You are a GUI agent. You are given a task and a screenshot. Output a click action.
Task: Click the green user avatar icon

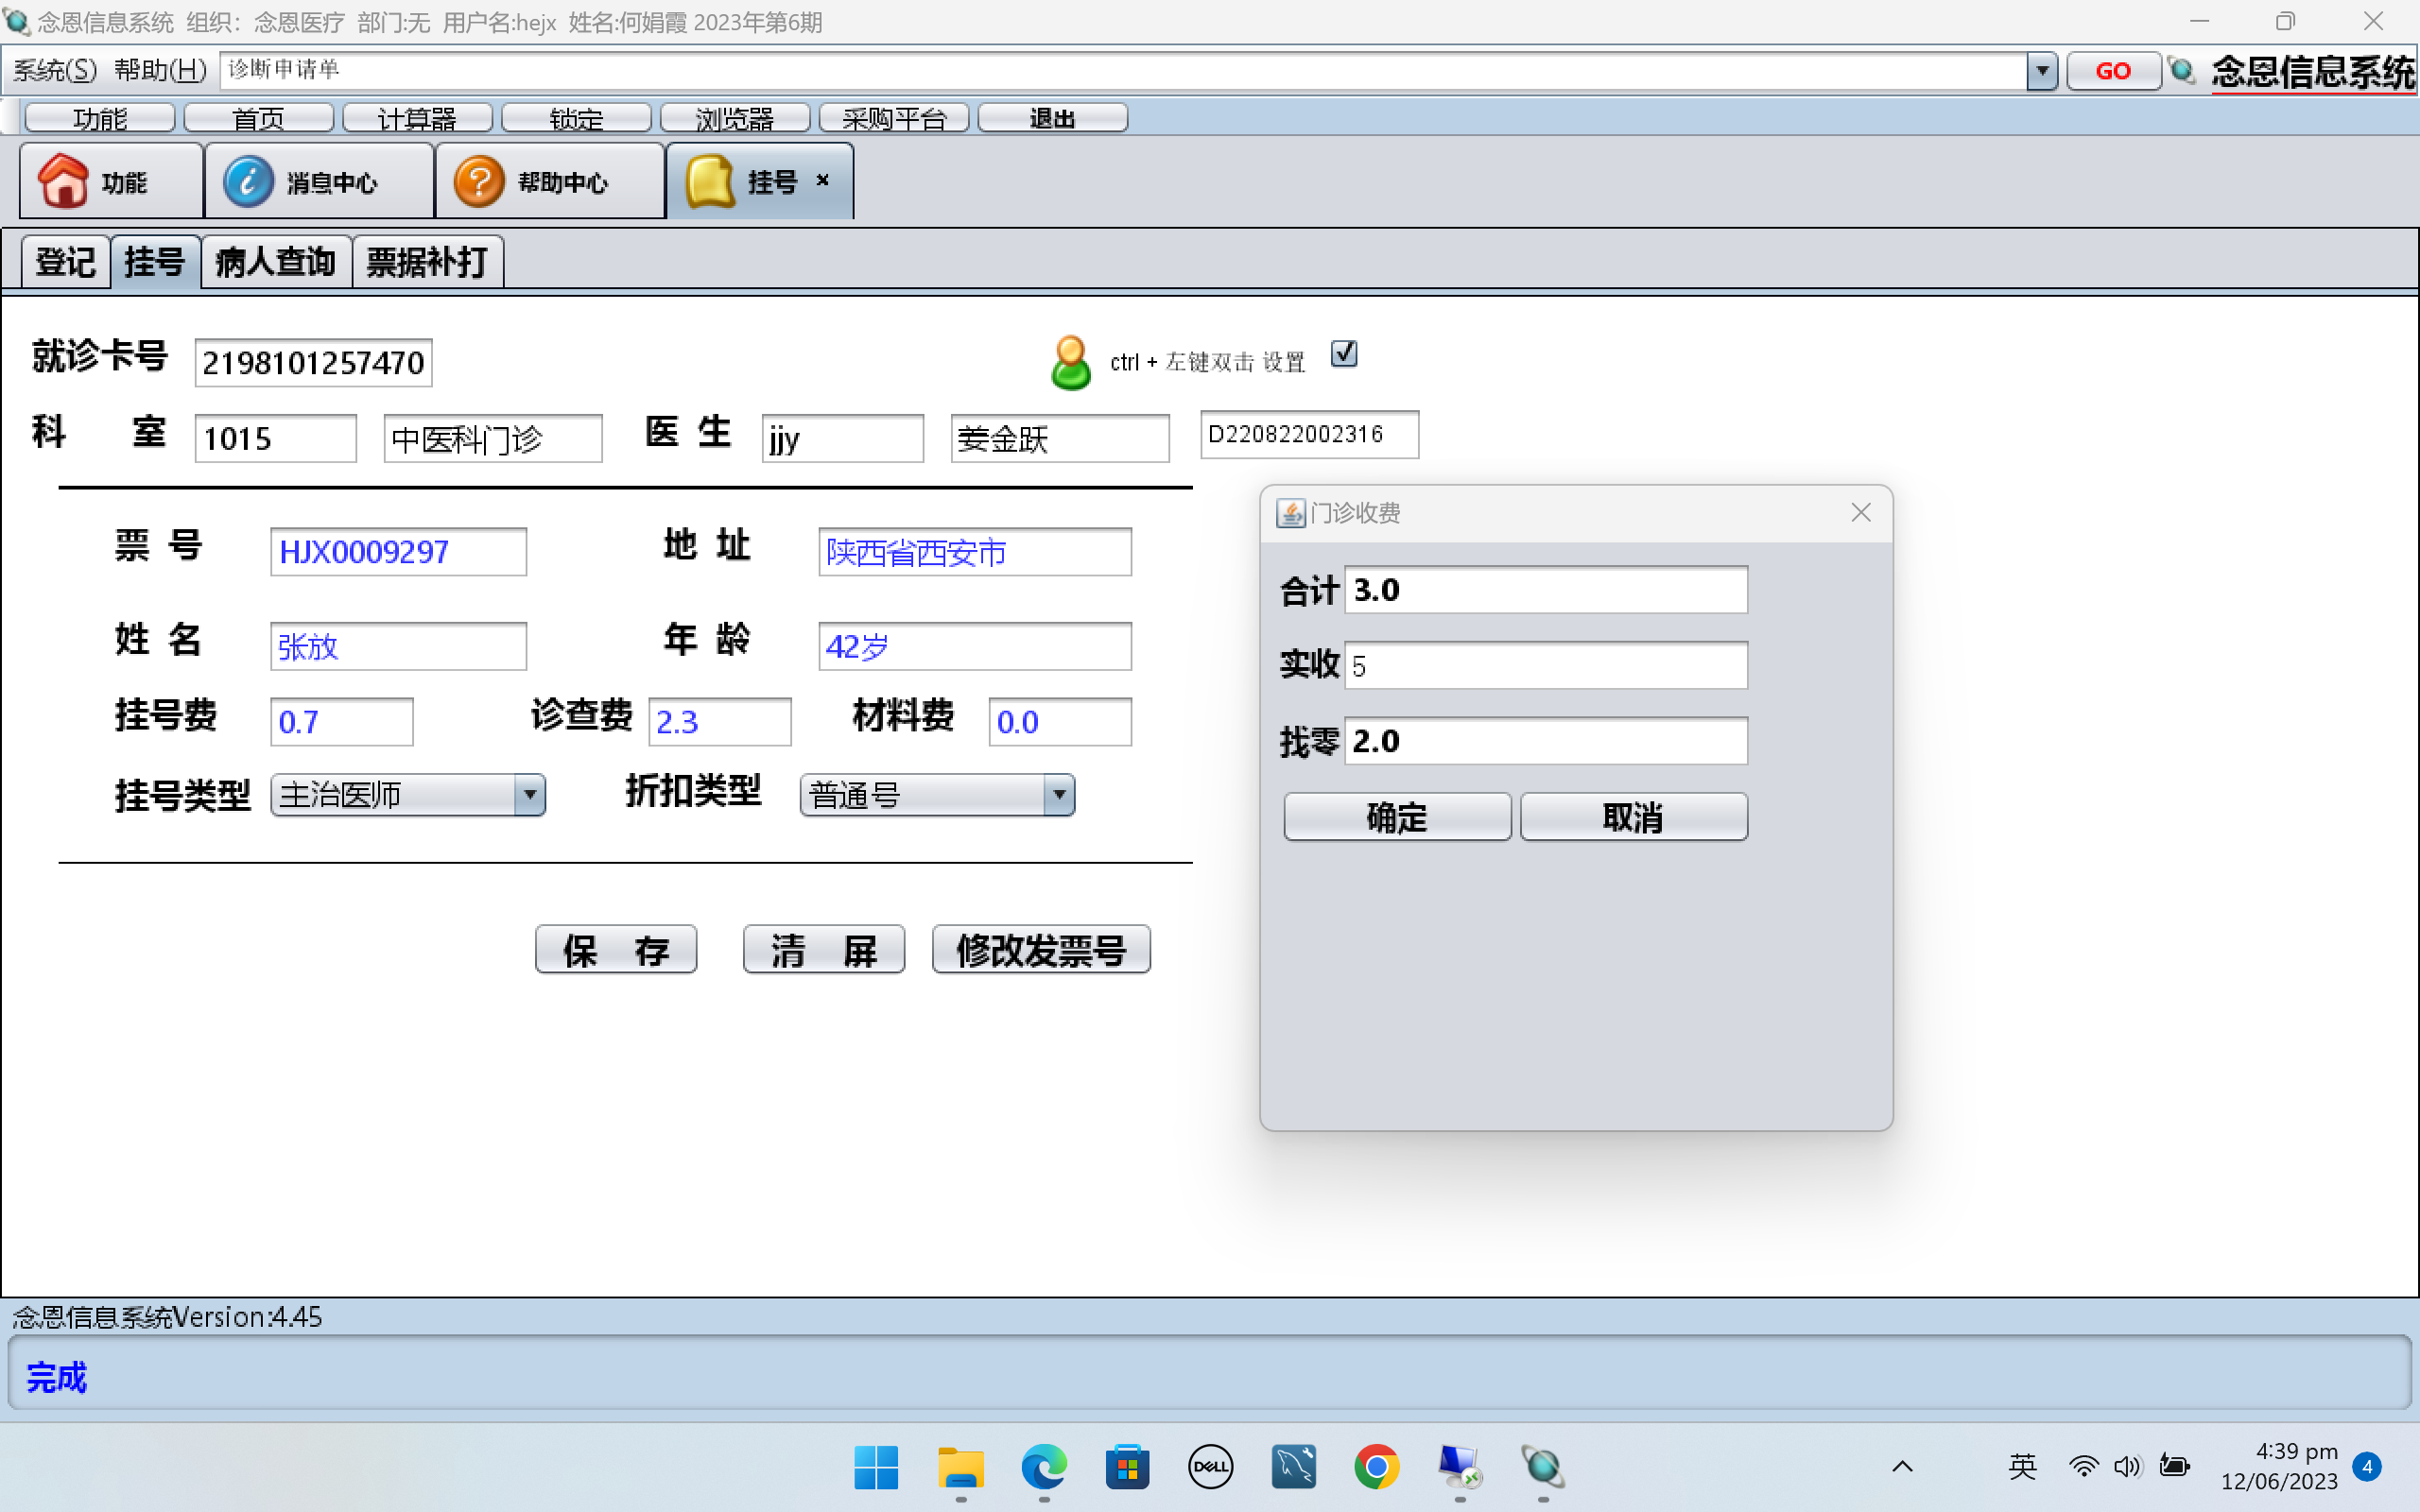1071,361
